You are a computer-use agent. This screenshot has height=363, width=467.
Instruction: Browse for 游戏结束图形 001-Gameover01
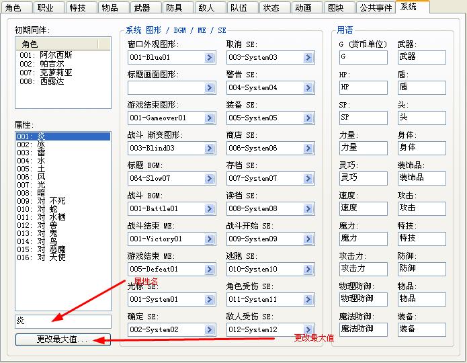(210, 118)
